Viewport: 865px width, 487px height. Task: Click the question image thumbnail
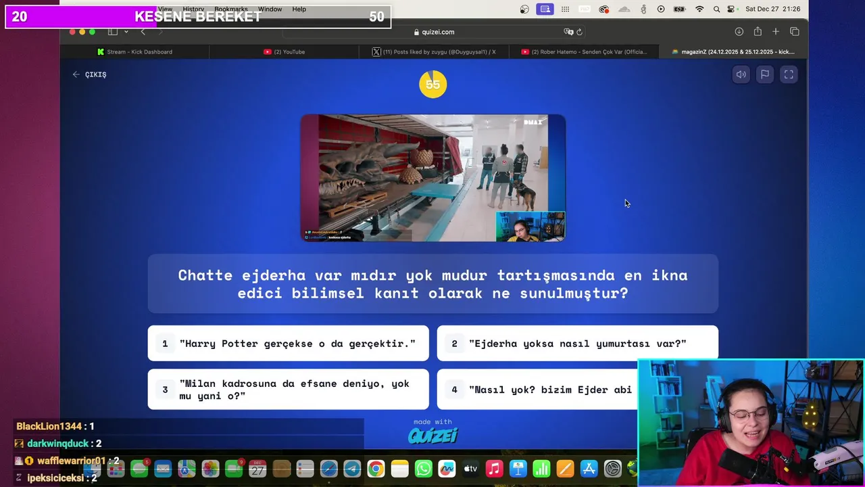click(x=433, y=178)
